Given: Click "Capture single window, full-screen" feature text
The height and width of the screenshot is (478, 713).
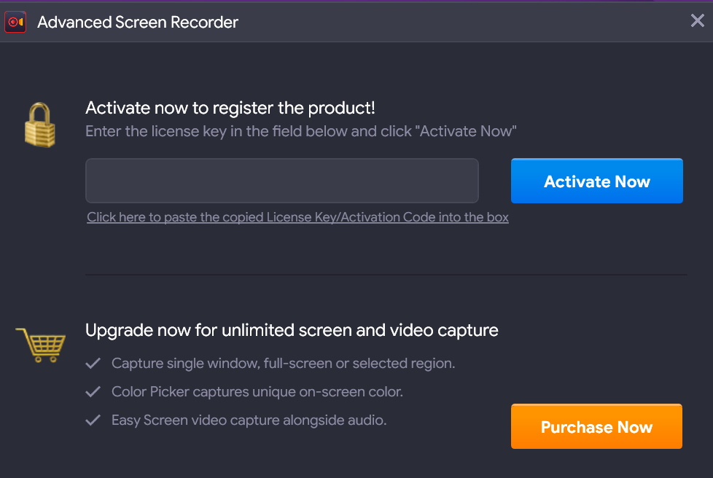Looking at the screenshot, I should (283, 363).
